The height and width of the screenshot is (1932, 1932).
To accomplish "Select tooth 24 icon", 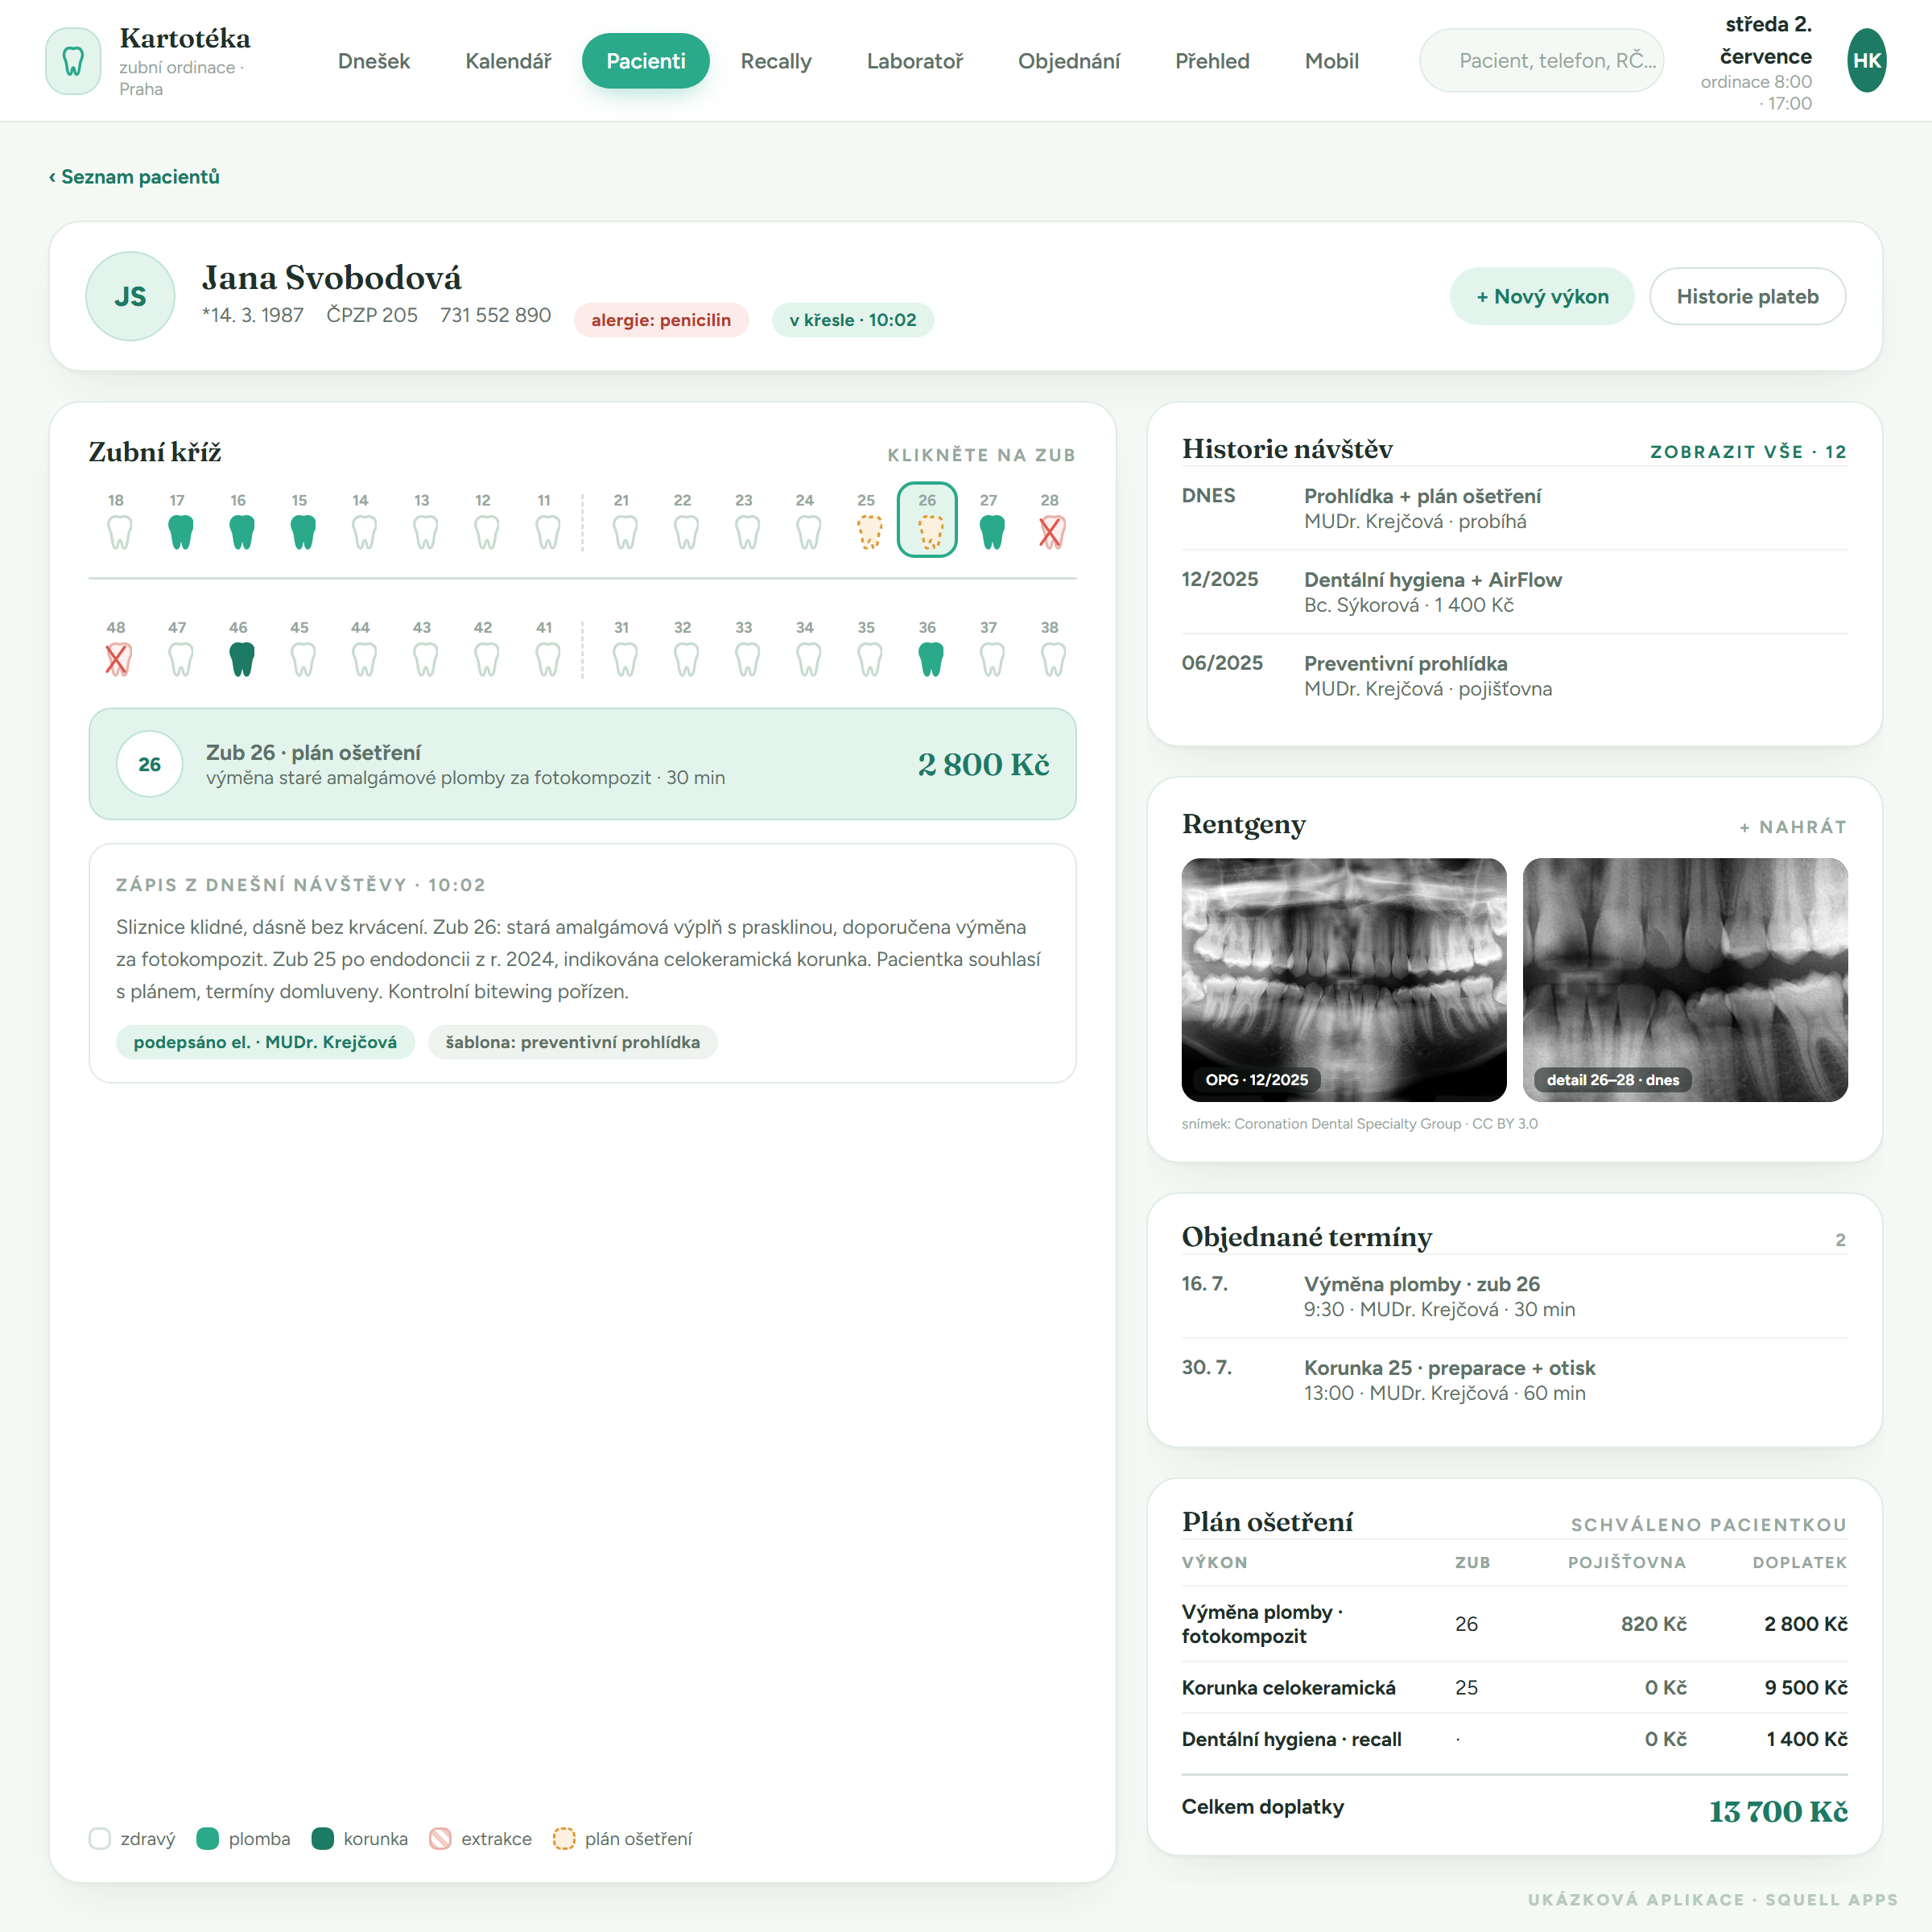I will [x=808, y=532].
